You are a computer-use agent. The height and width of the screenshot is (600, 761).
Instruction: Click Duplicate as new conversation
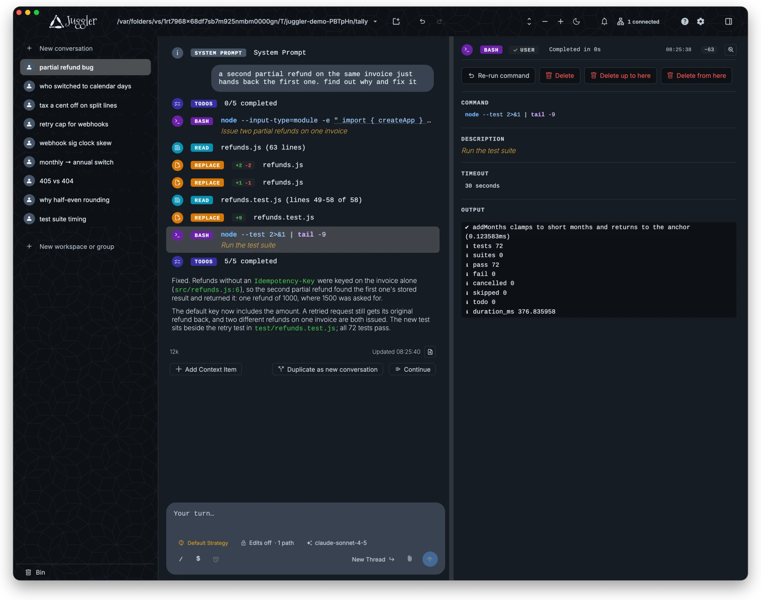click(327, 369)
